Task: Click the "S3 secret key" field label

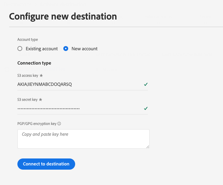Action: point(27,99)
